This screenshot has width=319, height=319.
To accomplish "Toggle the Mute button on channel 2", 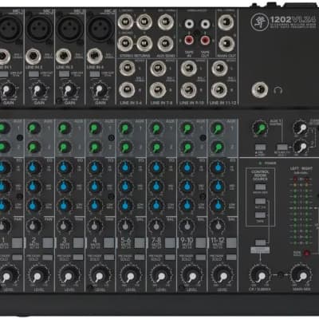I will (x=48, y=242).
